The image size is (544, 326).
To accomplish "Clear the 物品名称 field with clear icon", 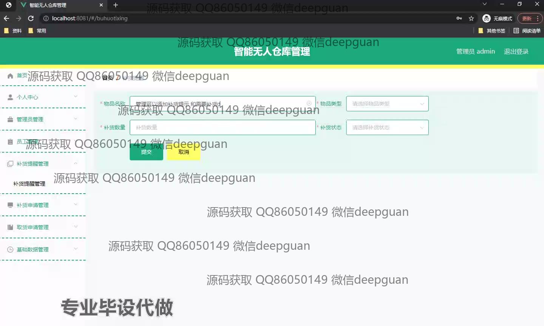I will 309,103.
